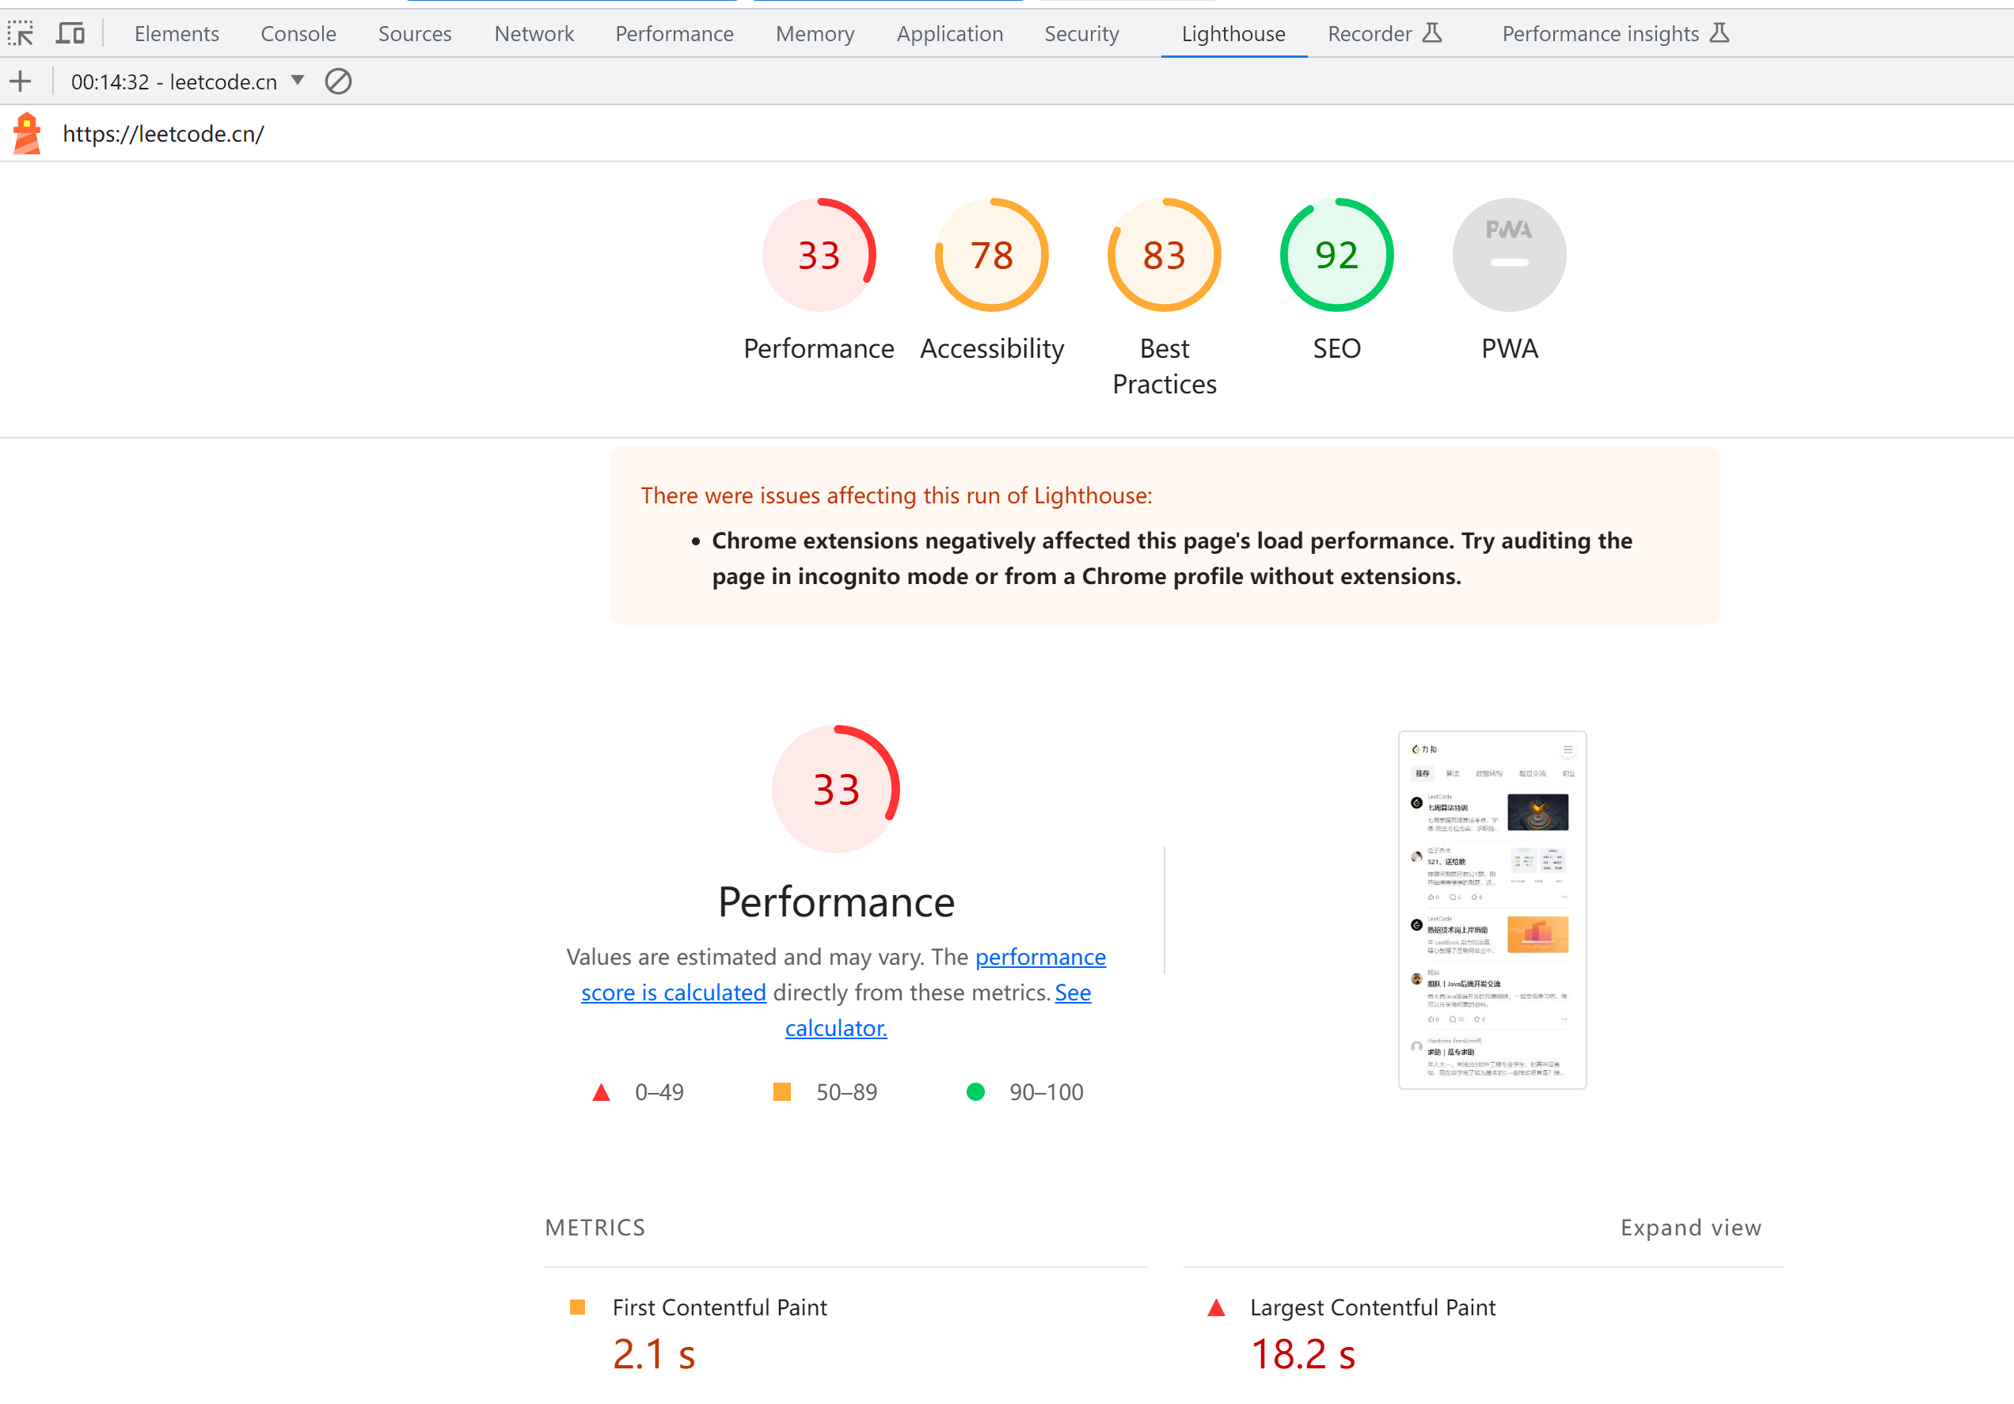Open the Performance insights tab
The height and width of the screenshot is (1404, 2014).
click(x=1600, y=33)
